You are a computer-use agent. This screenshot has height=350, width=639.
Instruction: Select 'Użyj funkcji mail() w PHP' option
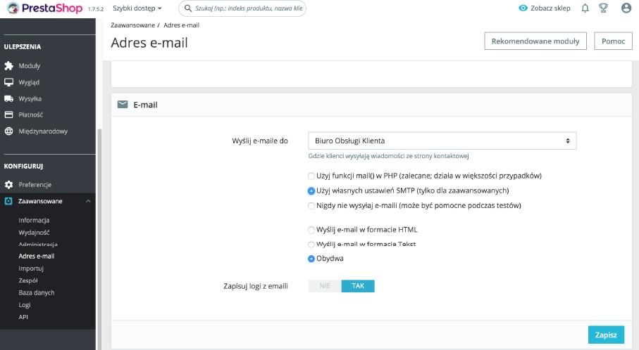pyautogui.click(x=311, y=176)
